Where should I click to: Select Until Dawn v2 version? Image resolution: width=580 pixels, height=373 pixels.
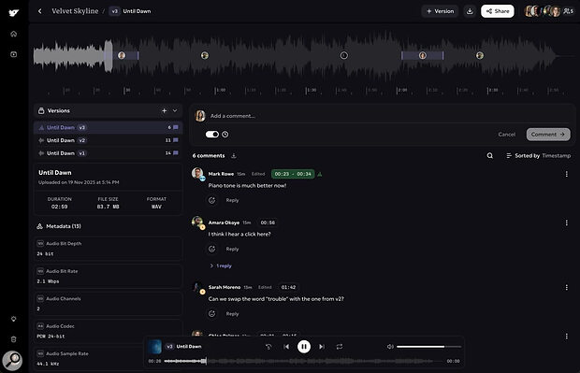[108, 140]
